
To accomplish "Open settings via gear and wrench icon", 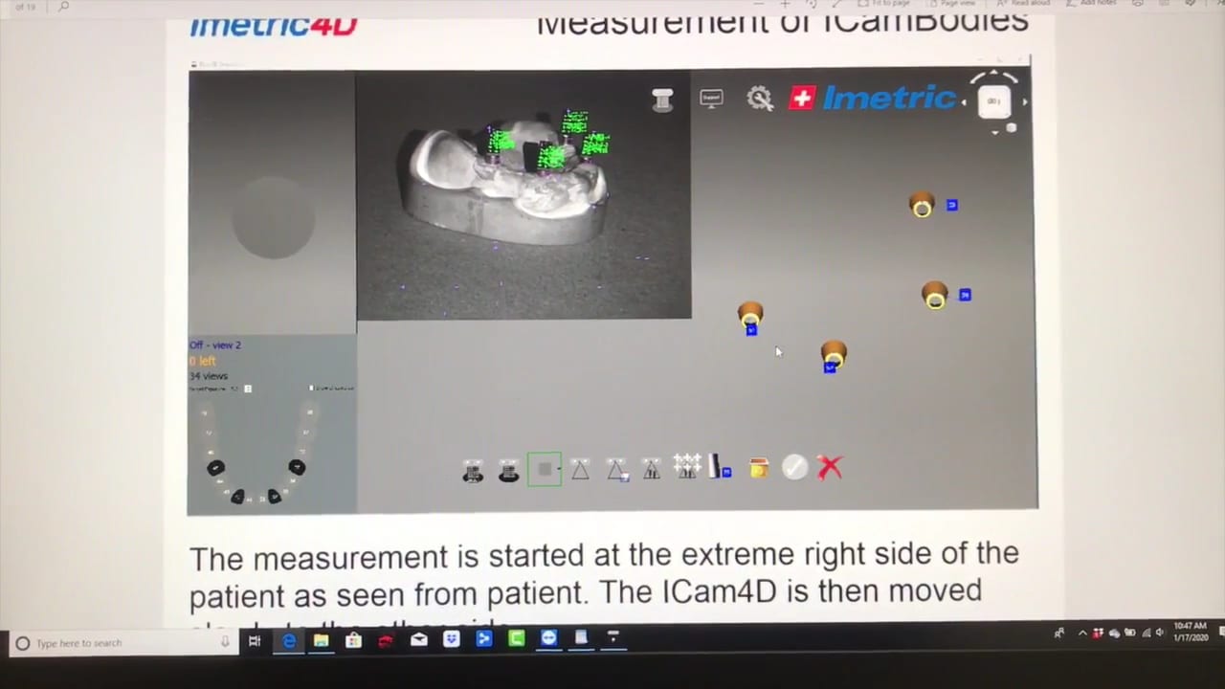I will (760, 99).
